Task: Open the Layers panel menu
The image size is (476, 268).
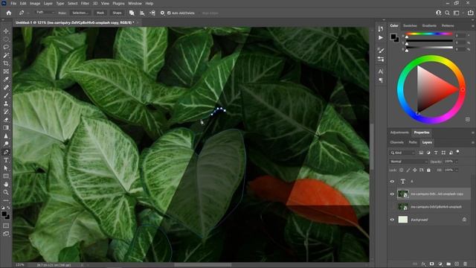Action: click(x=473, y=142)
